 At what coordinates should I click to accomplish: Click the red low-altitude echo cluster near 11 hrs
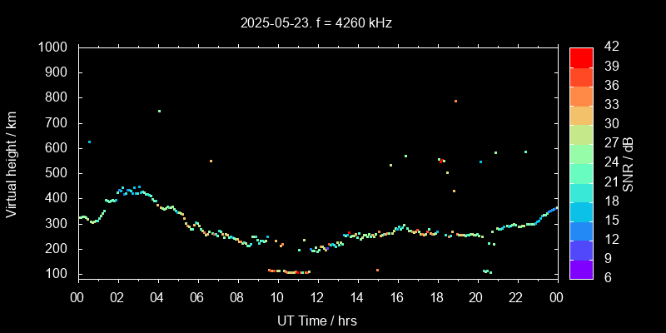tap(297, 272)
